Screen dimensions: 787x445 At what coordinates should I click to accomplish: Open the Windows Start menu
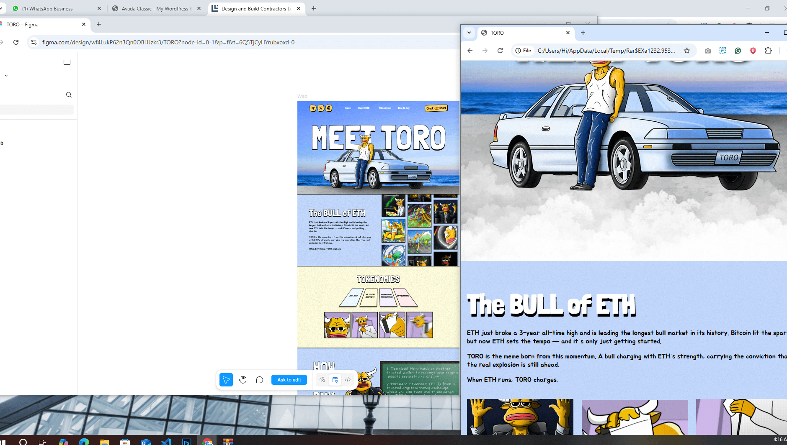tap(3, 442)
